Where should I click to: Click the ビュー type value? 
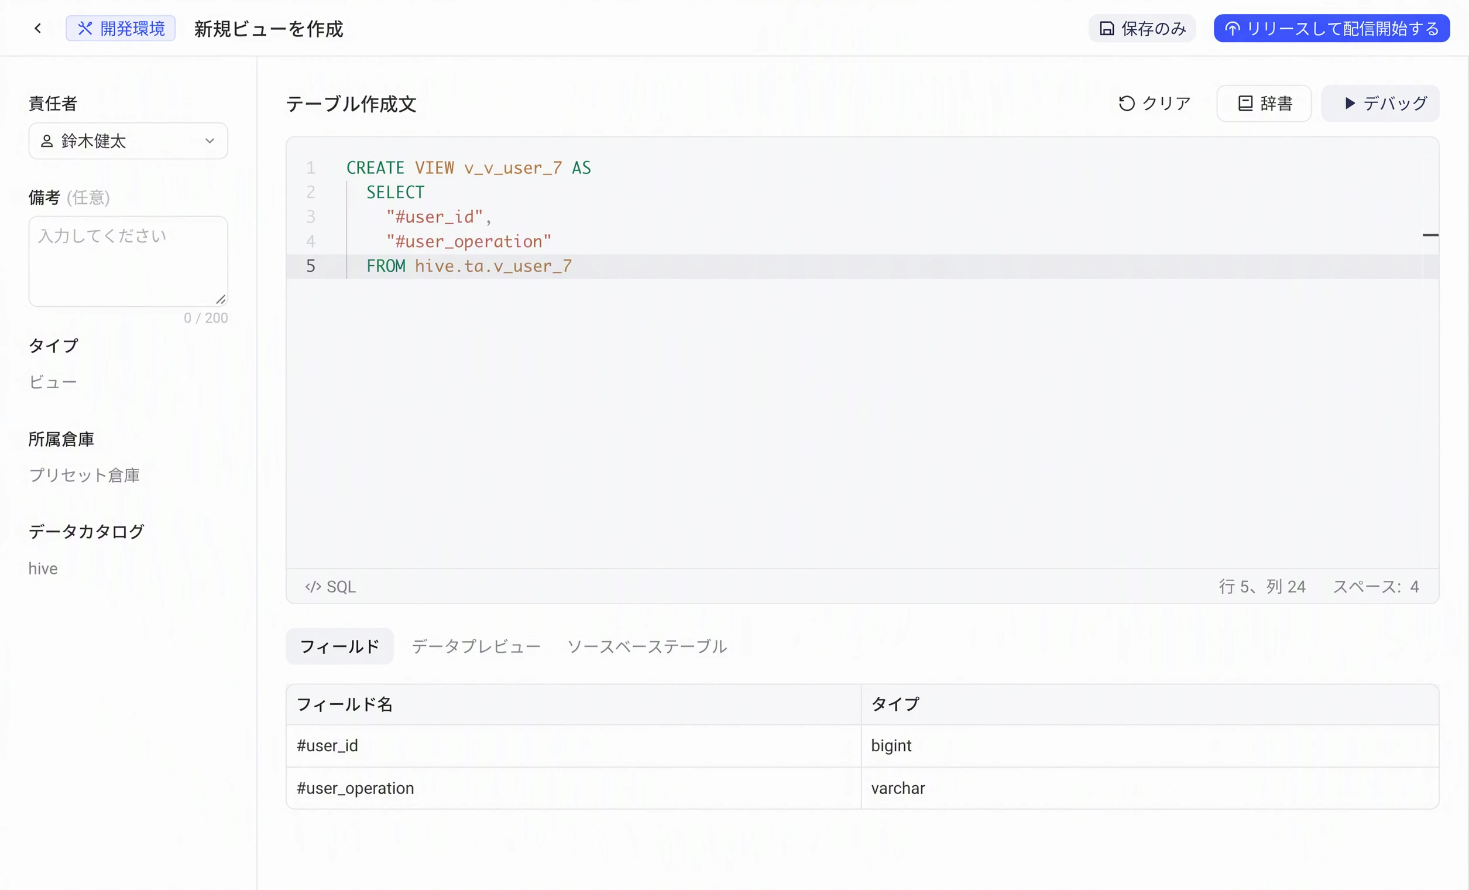point(53,382)
